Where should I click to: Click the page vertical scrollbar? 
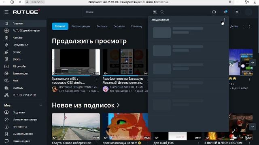[258, 29]
